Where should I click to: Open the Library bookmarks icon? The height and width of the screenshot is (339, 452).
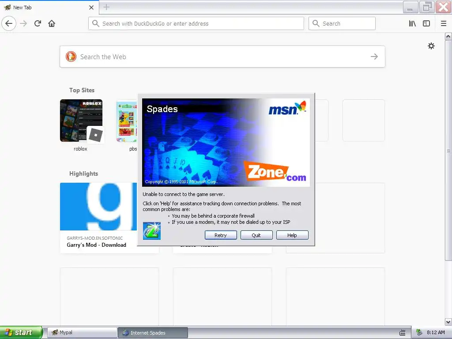click(x=412, y=23)
